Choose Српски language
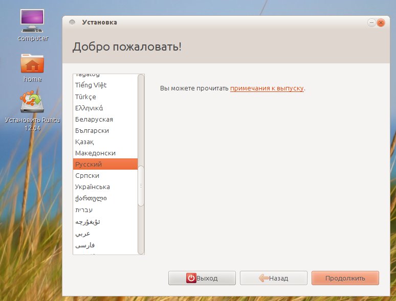This screenshot has width=396, height=301. pyautogui.click(x=105, y=176)
